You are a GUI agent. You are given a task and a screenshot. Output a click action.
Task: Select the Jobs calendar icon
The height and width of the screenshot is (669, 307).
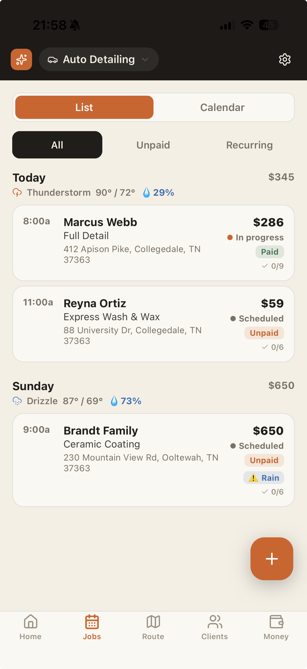click(92, 622)
